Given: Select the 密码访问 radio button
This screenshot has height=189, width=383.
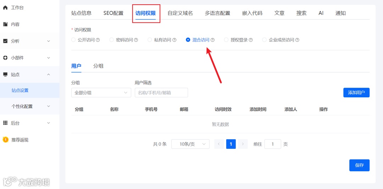Looking at the screenshot, I should 112,40.
